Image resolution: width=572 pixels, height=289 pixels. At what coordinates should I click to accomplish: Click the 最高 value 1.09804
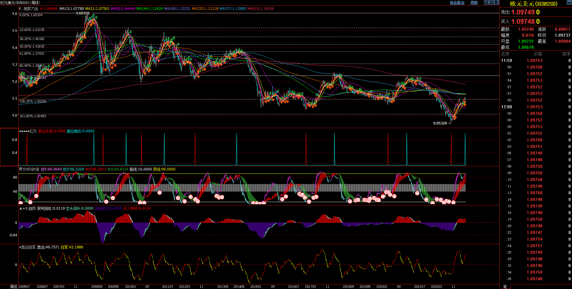(562, 41)
